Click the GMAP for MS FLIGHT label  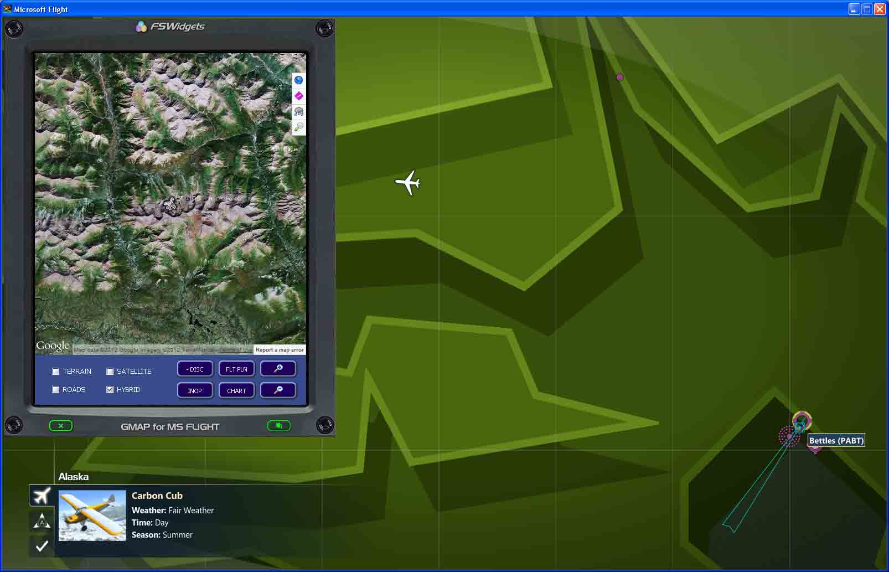tap(170, 426)
